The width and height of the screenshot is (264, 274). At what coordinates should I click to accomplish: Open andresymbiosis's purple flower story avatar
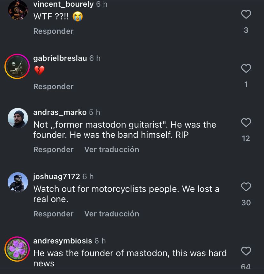point(18,249)
